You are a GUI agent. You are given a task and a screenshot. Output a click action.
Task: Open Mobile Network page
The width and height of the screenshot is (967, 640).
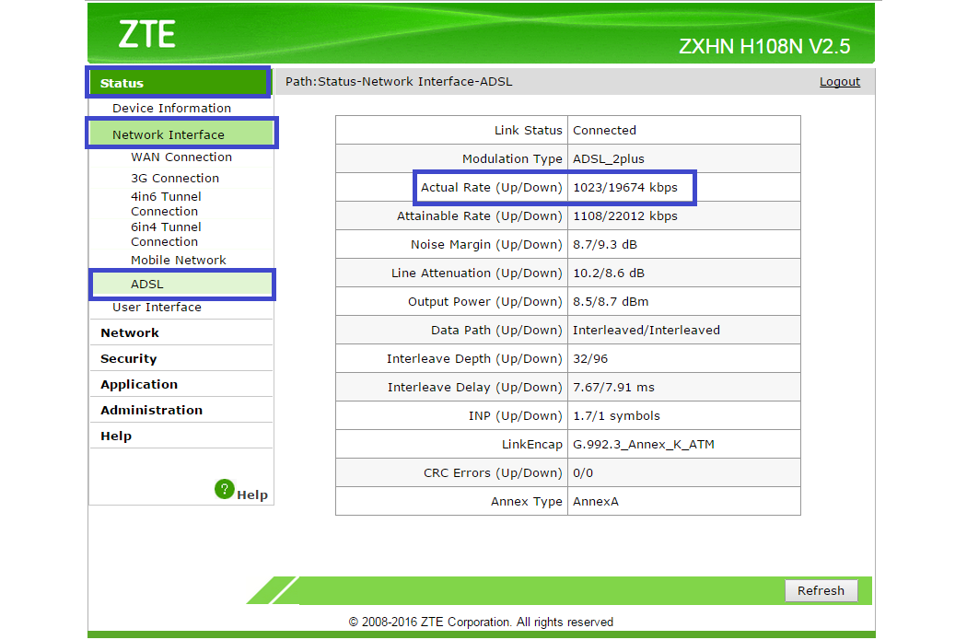coord(179,261)
